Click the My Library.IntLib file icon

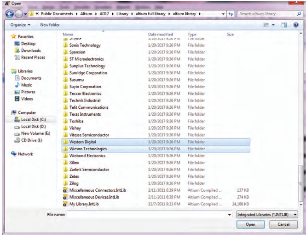(x=65, y=204)
